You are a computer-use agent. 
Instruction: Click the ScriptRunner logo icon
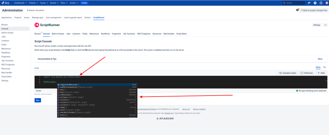click(x=37, y=25)
